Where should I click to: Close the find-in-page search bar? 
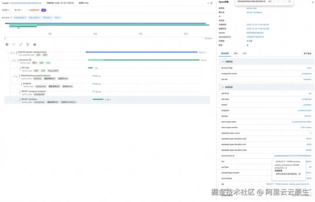point(289,1)
